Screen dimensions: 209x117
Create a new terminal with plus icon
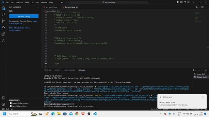pos(193,70)
